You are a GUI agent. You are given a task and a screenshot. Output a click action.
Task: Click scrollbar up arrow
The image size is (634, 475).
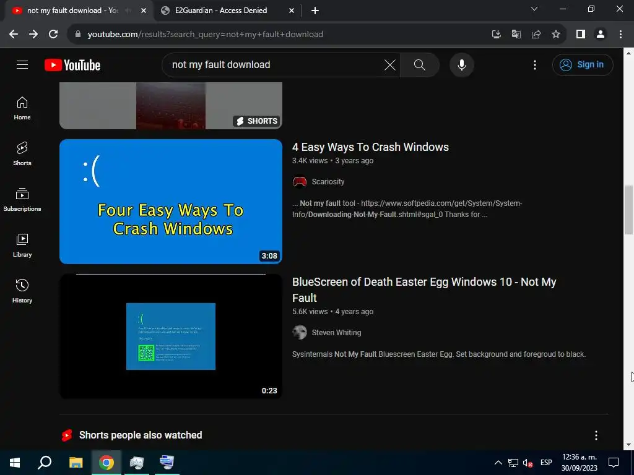click(x=628, y=53)
